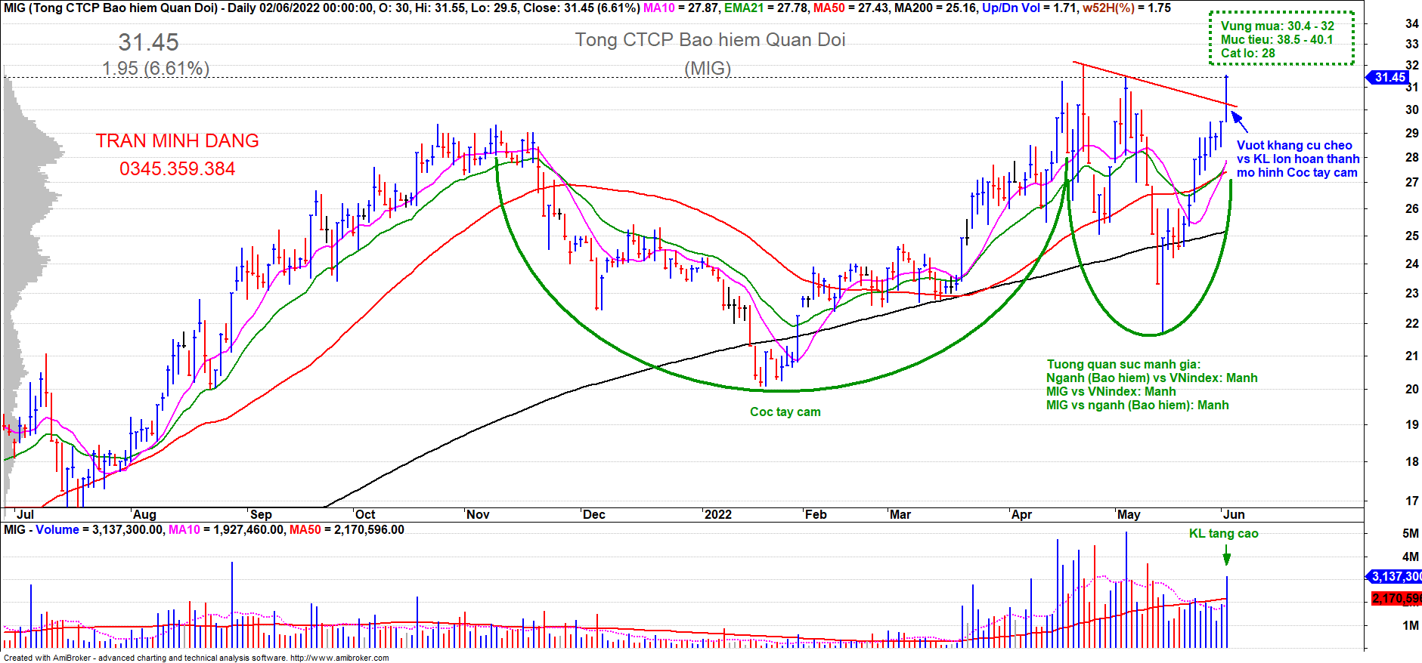Select the 2022 marker on time axis
Viewport: 1422px width, 663px height.
[x=717, y=514]
